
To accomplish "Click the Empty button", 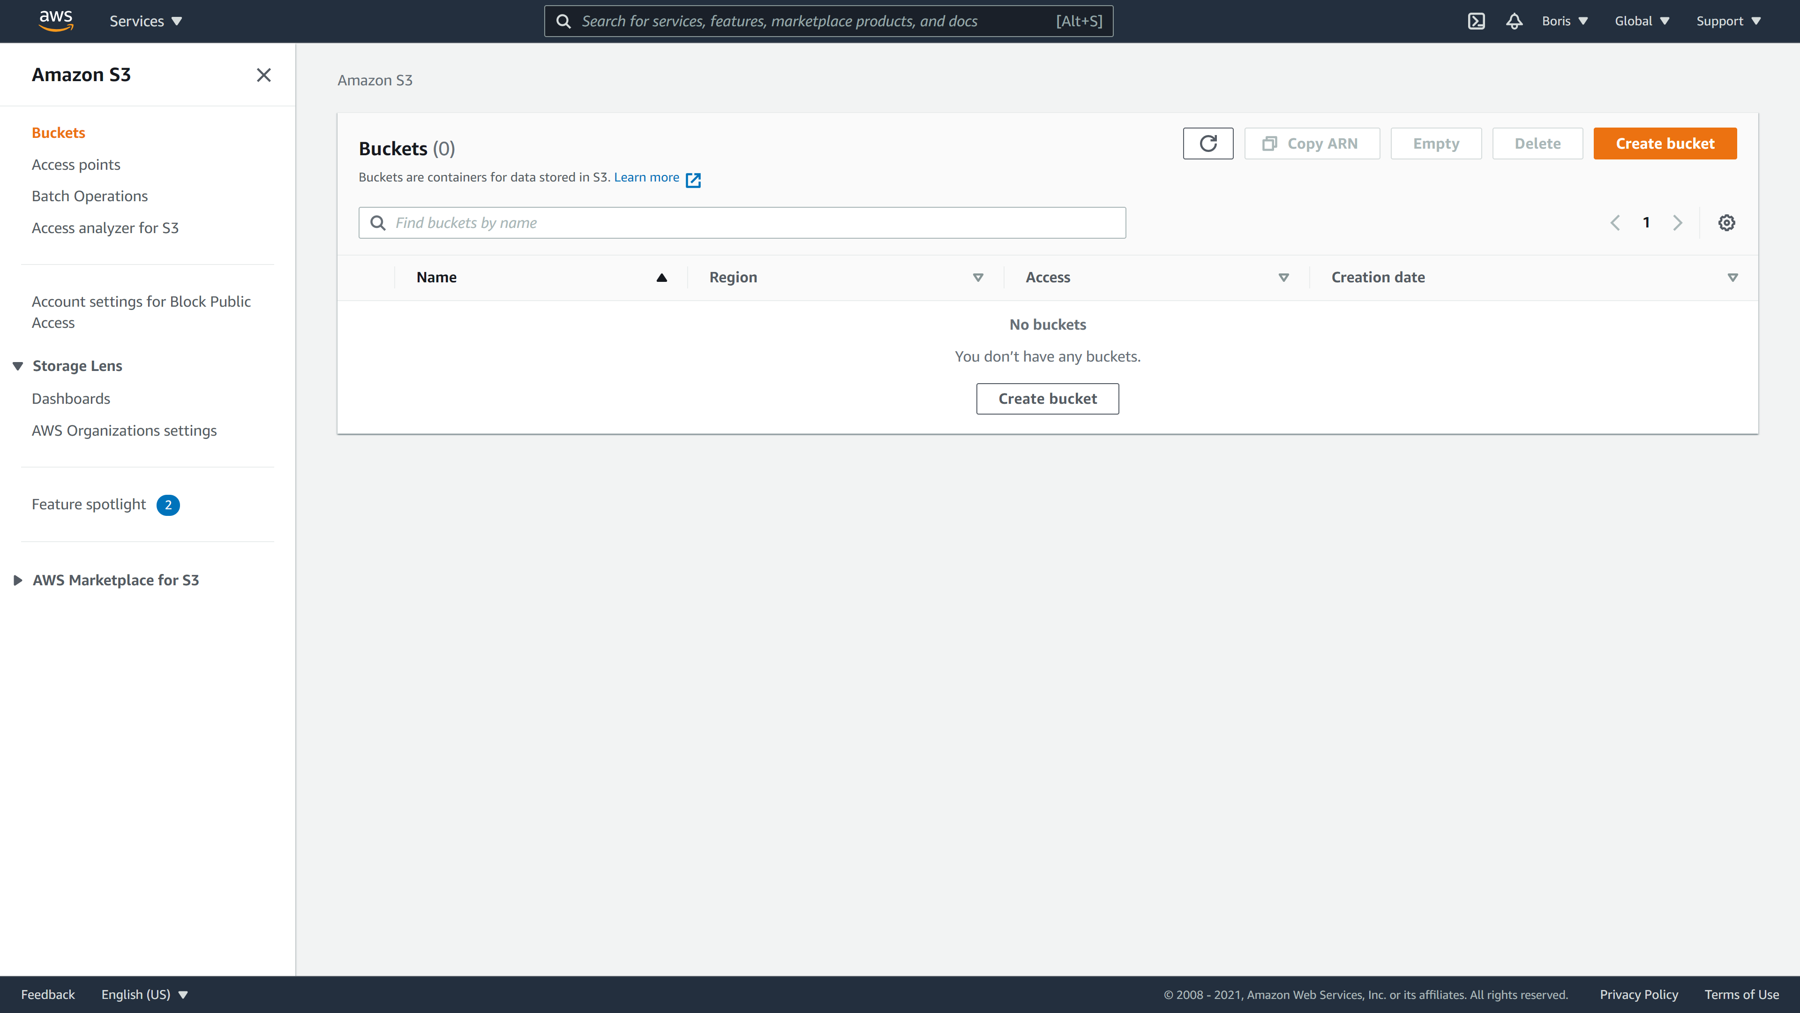I will [1436, 144].
